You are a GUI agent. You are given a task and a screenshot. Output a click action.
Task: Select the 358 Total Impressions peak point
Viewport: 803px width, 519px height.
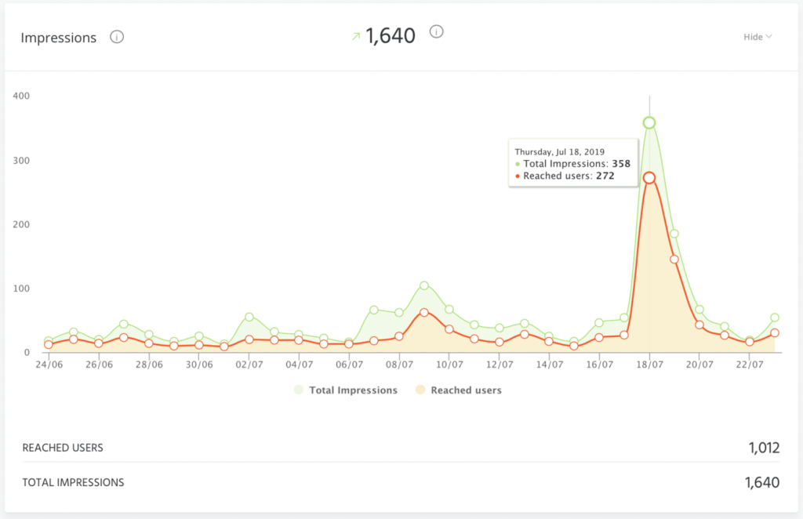coord(649,123)
